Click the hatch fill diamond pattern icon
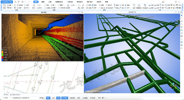This screenshot has height=100, width=184. tap(68, 5)
